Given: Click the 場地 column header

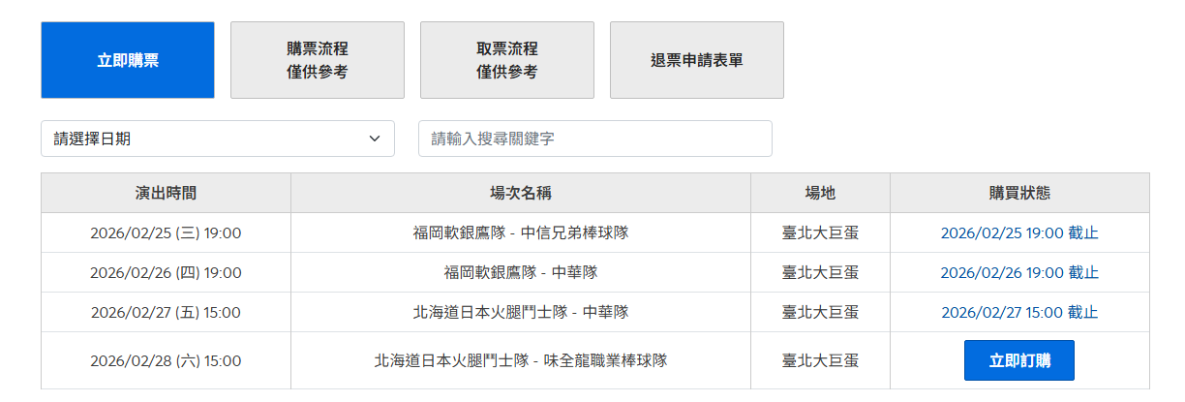Looking at the screenshot, I should (820, 193).
